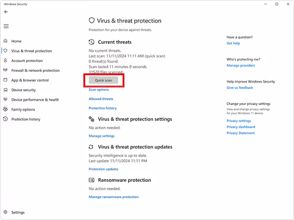Click the 'No current threats.' text
Viewport: 294px width, 220px height.
tap(105, 50)
